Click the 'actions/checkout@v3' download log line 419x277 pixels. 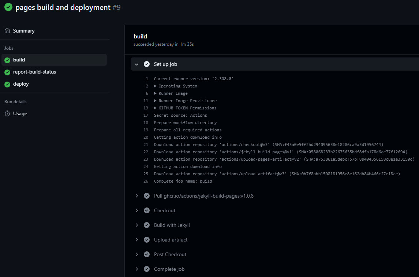coord(269,145)
